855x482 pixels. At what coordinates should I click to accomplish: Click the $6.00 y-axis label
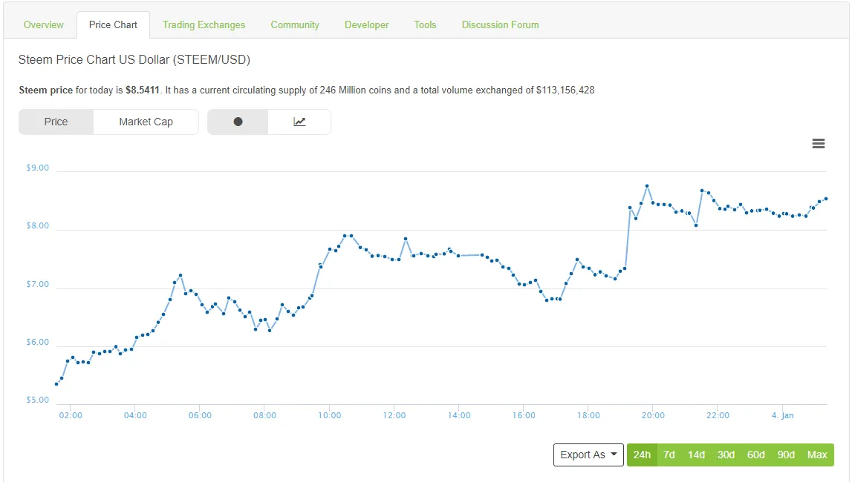tap(38, 342)
